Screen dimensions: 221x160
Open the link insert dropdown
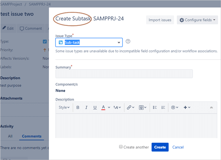pos(130,108)
